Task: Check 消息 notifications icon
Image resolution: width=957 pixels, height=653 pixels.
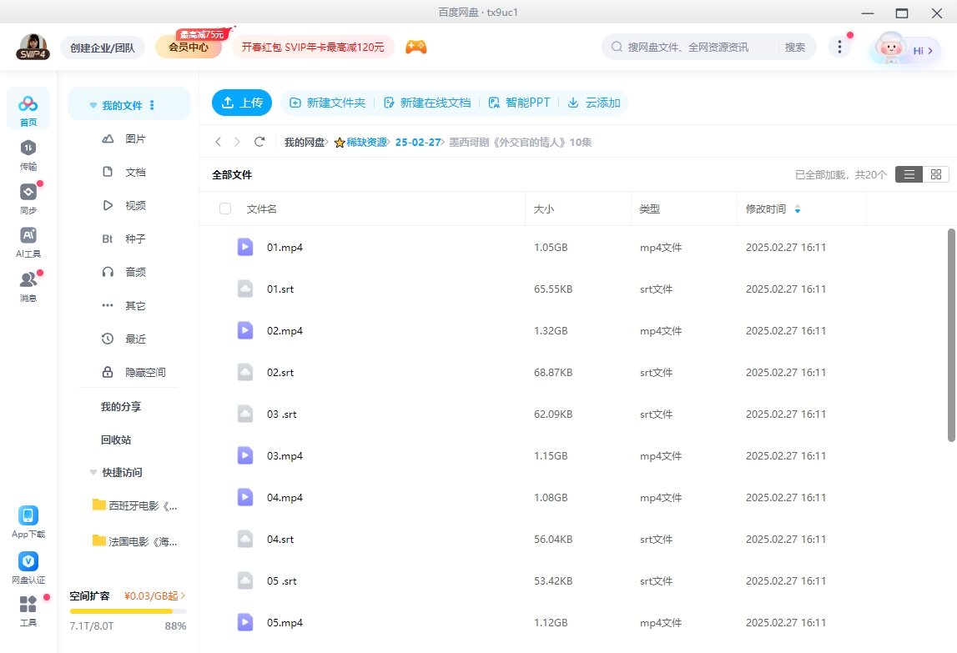Action: click(x=28, y=278)
